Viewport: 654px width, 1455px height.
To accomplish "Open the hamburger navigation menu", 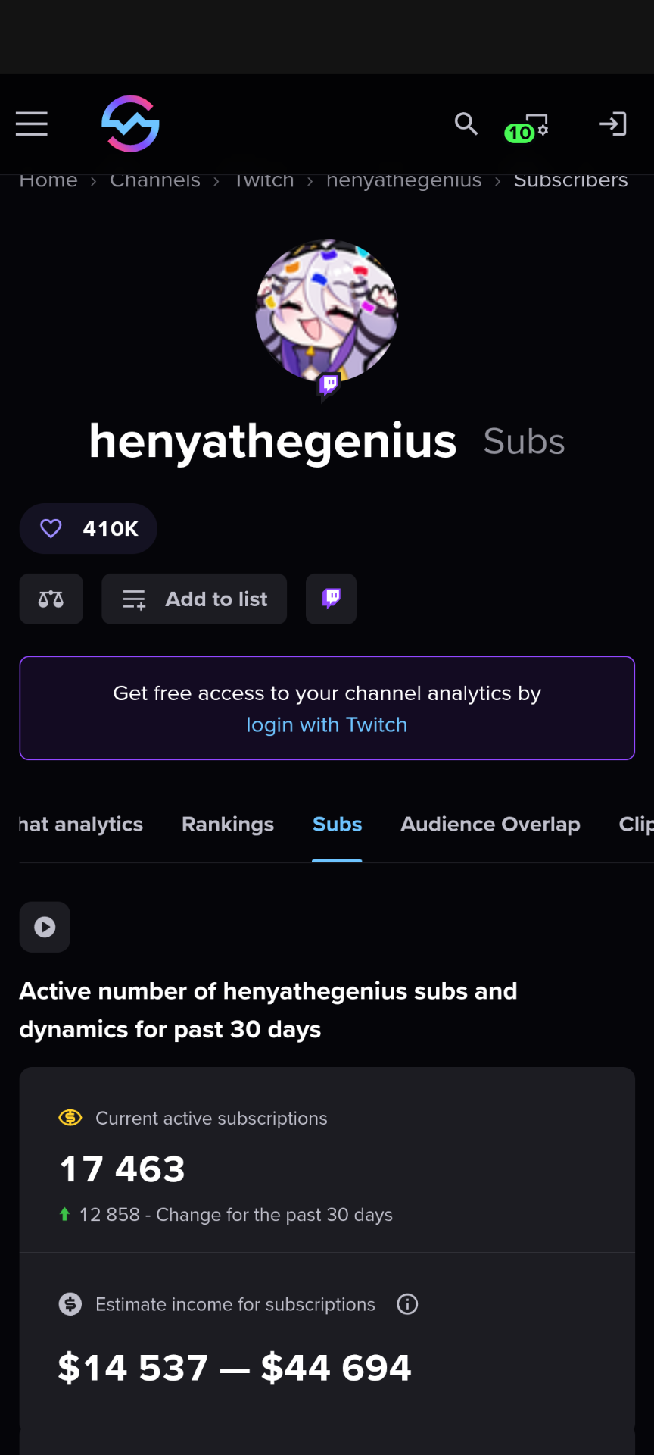I will [x=32, y=124].
